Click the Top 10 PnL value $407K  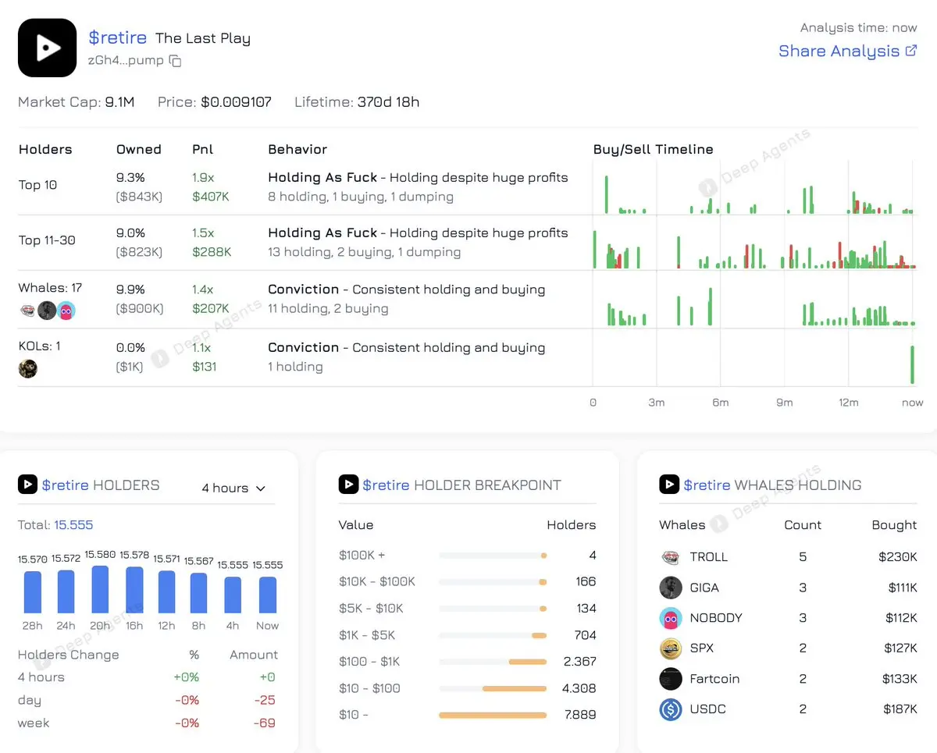point(211,197)
